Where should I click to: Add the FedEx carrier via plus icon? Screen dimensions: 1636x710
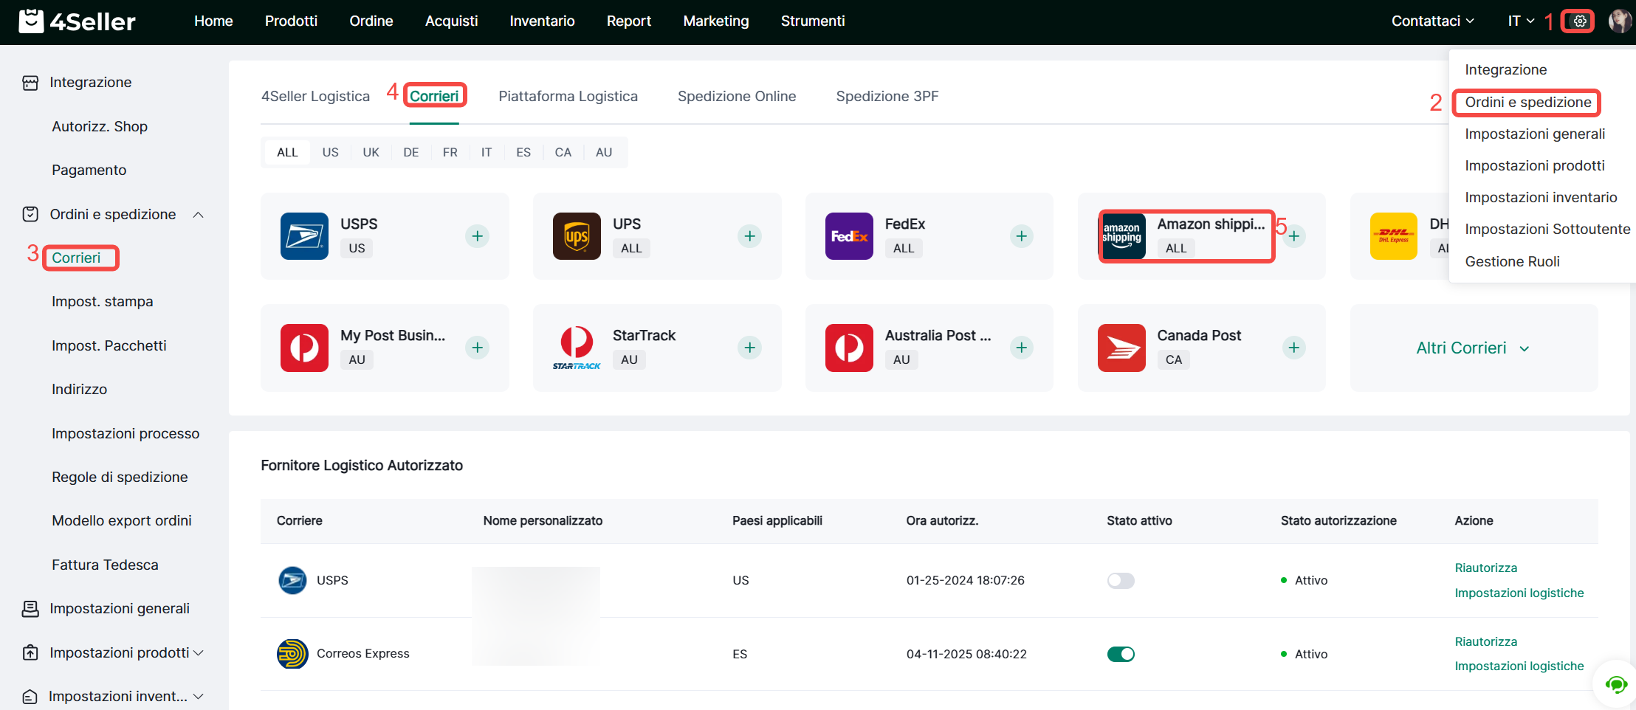click(1021, 236)
